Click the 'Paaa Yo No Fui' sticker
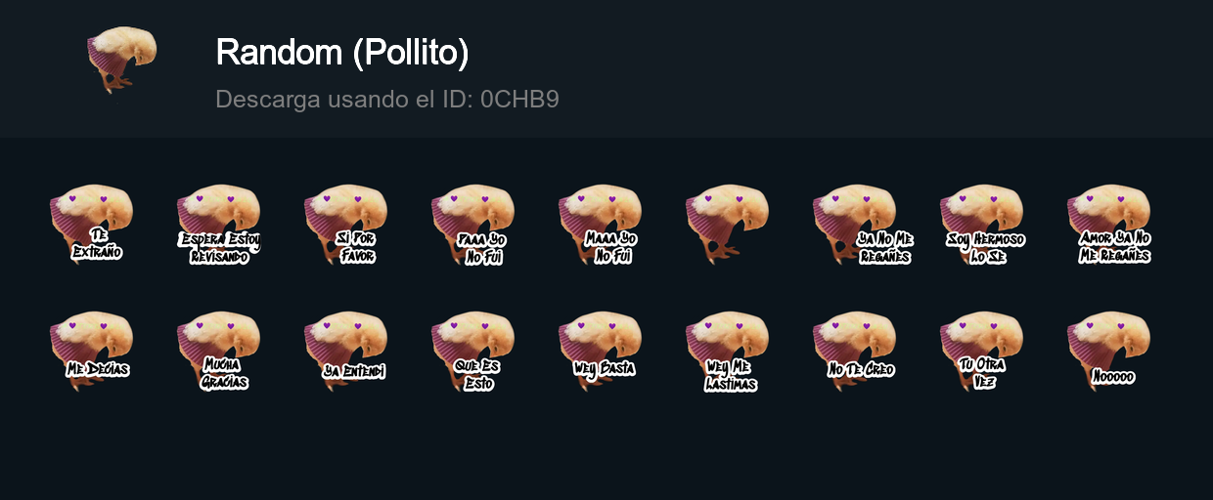Image resolution: width=1213 pixels, height=500 pixels. [472, 225]
